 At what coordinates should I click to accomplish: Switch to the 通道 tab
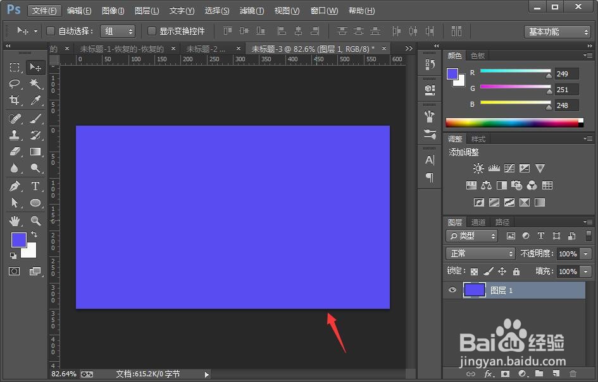tap(478, 222)
